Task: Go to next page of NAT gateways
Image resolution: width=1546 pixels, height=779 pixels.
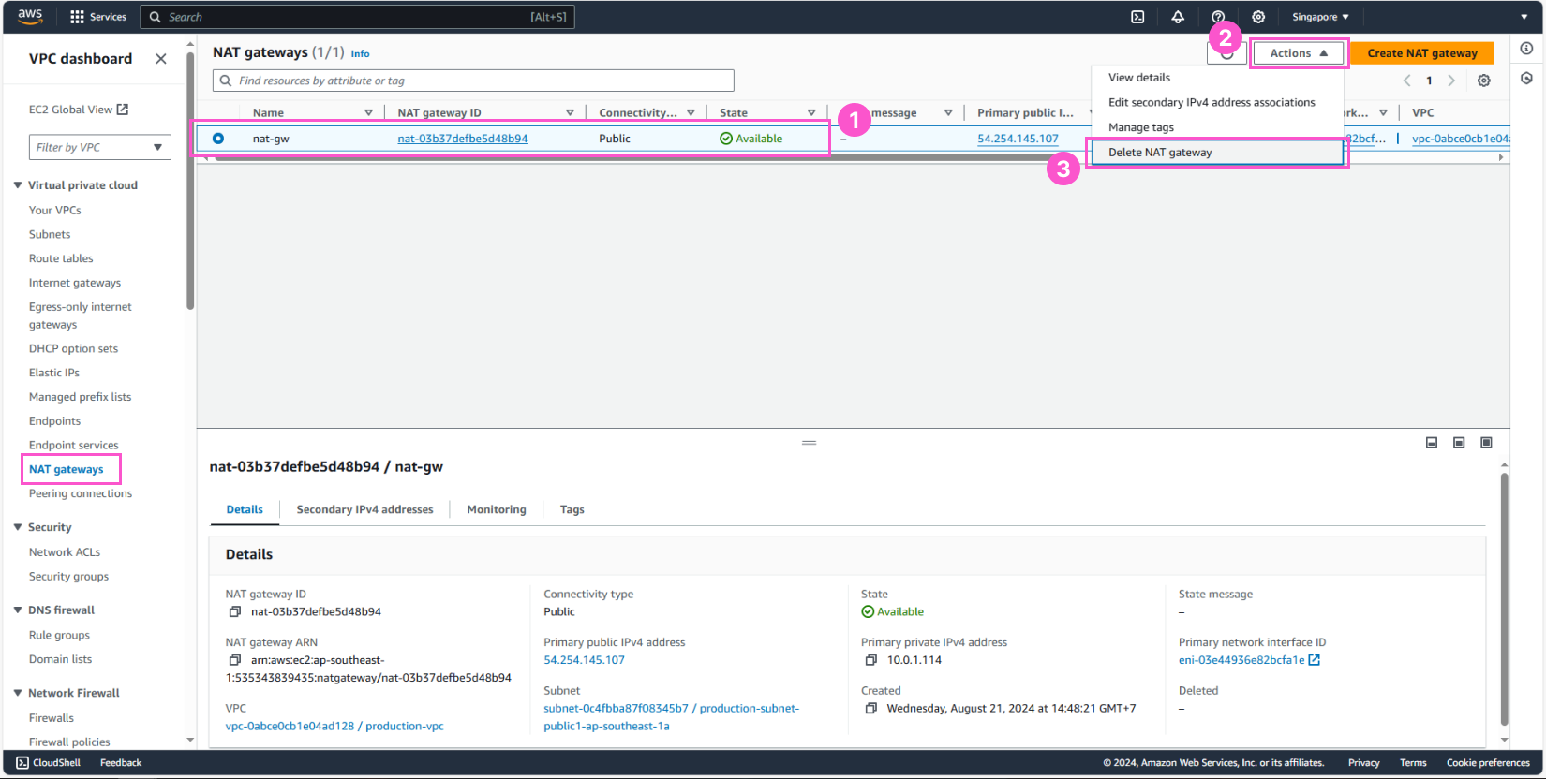Action: click(1451, 81)
